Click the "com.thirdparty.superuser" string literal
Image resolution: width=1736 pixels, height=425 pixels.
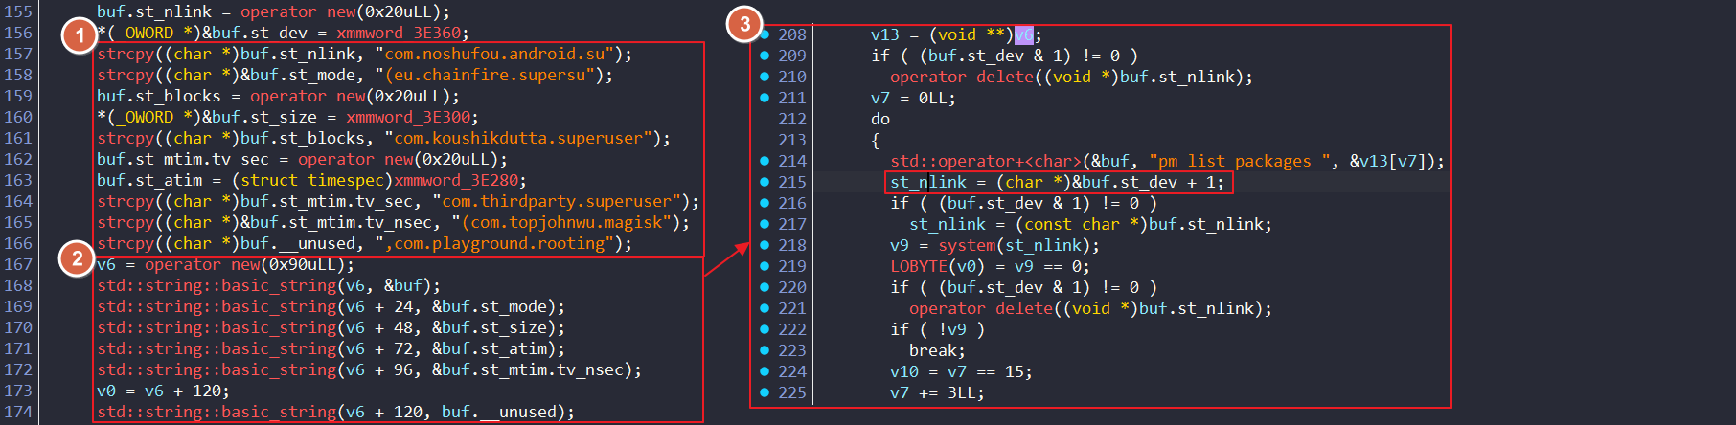[x=557, y=201]
